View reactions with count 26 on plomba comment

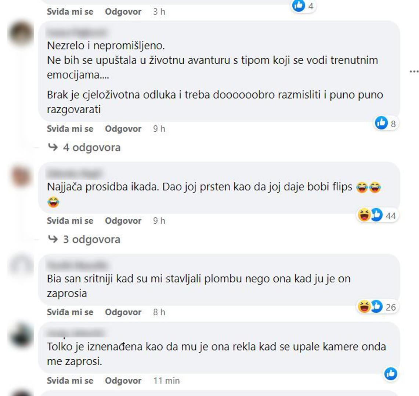(x=378, y=307)
